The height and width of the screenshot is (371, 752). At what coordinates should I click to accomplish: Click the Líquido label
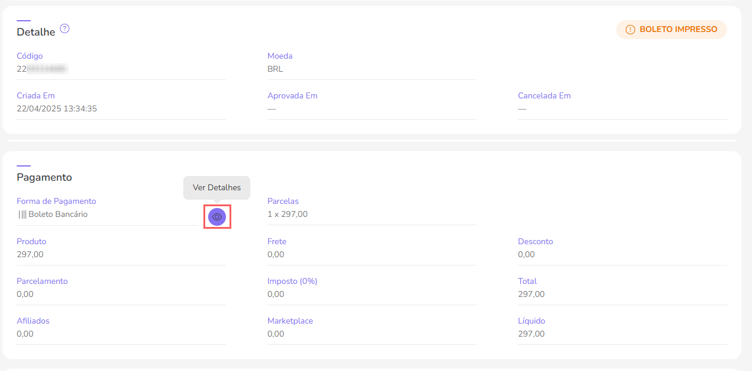(531, 321)
